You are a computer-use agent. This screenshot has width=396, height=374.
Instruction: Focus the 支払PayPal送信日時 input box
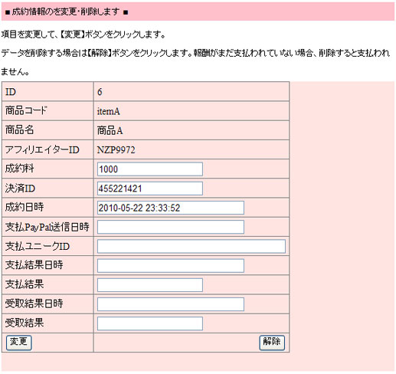tap(171, 227)
